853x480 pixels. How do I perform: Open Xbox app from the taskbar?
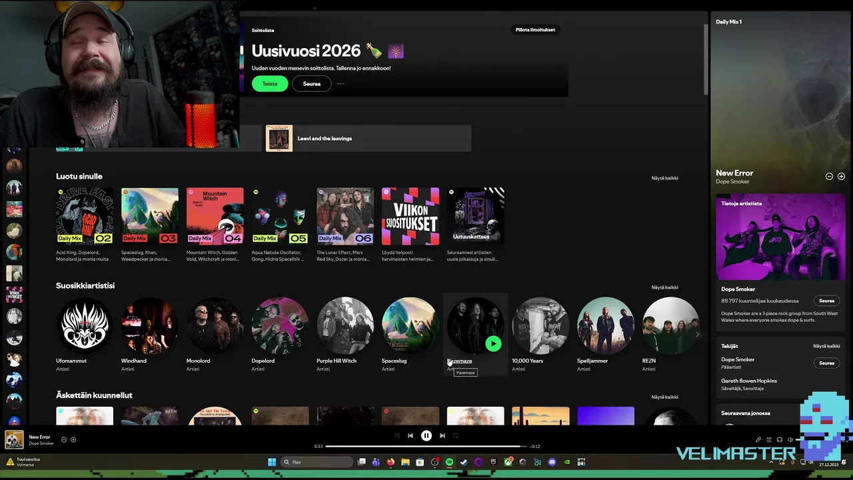508,462
